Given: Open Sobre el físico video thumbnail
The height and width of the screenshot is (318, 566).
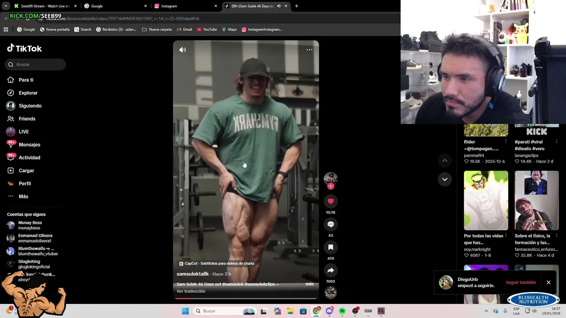Looking at the screenshot, I should point(536,201).
